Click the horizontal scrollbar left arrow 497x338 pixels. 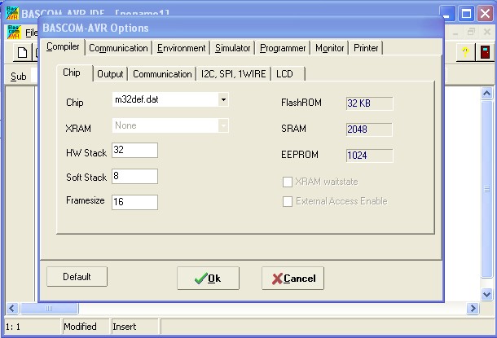pyautogui.click(x=12, y=308)
